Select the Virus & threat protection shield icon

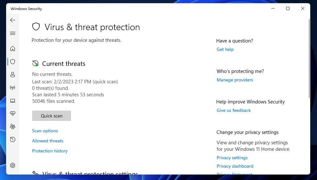click(x=13, y=62)
